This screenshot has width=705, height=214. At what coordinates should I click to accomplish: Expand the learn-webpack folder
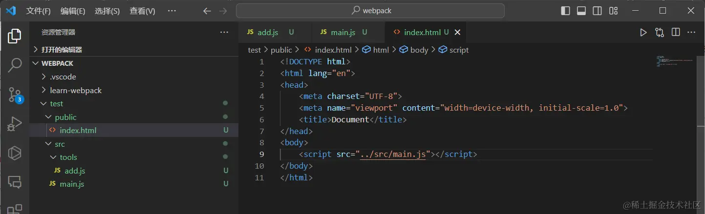(134, 91)
